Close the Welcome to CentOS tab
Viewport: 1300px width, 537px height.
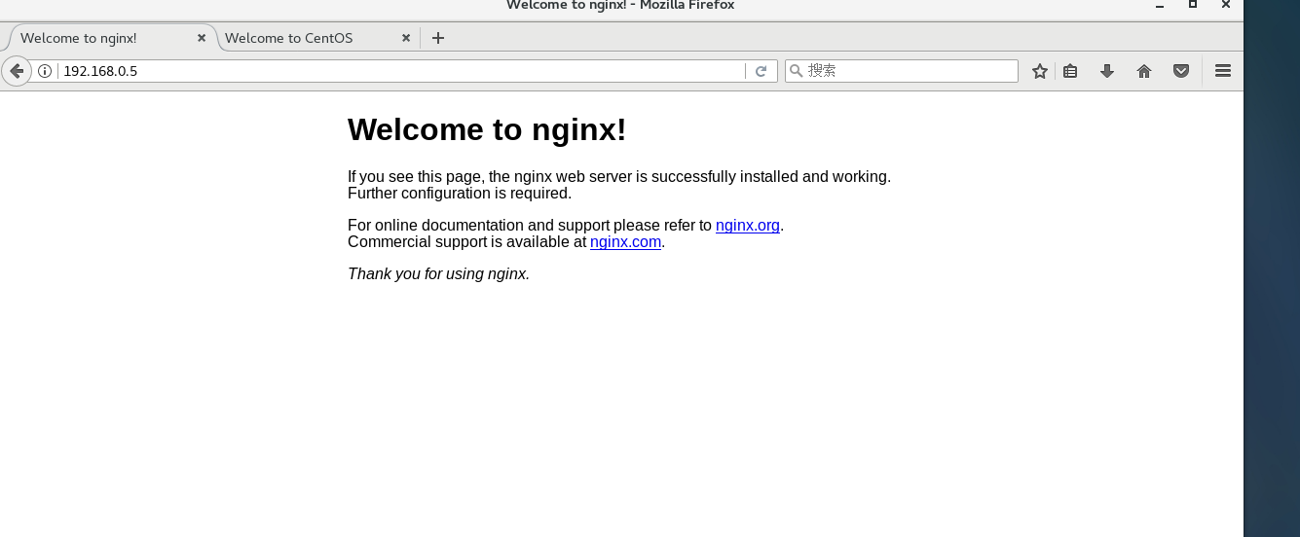(406, 38)
